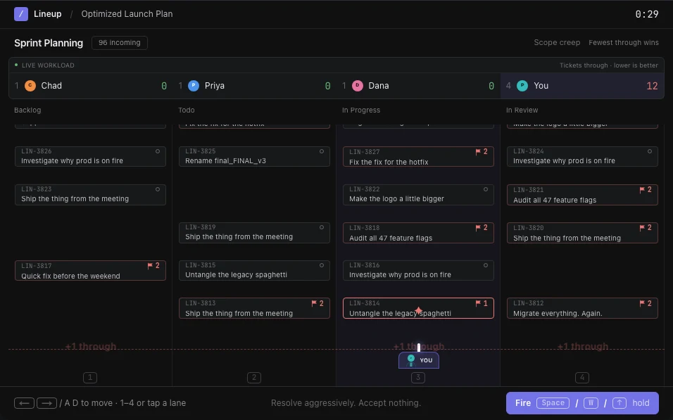Click ticket LIN-3817 Quick fix before the weekend
The height and width of the screenshot is (420, 673).
tap(90, 271)
